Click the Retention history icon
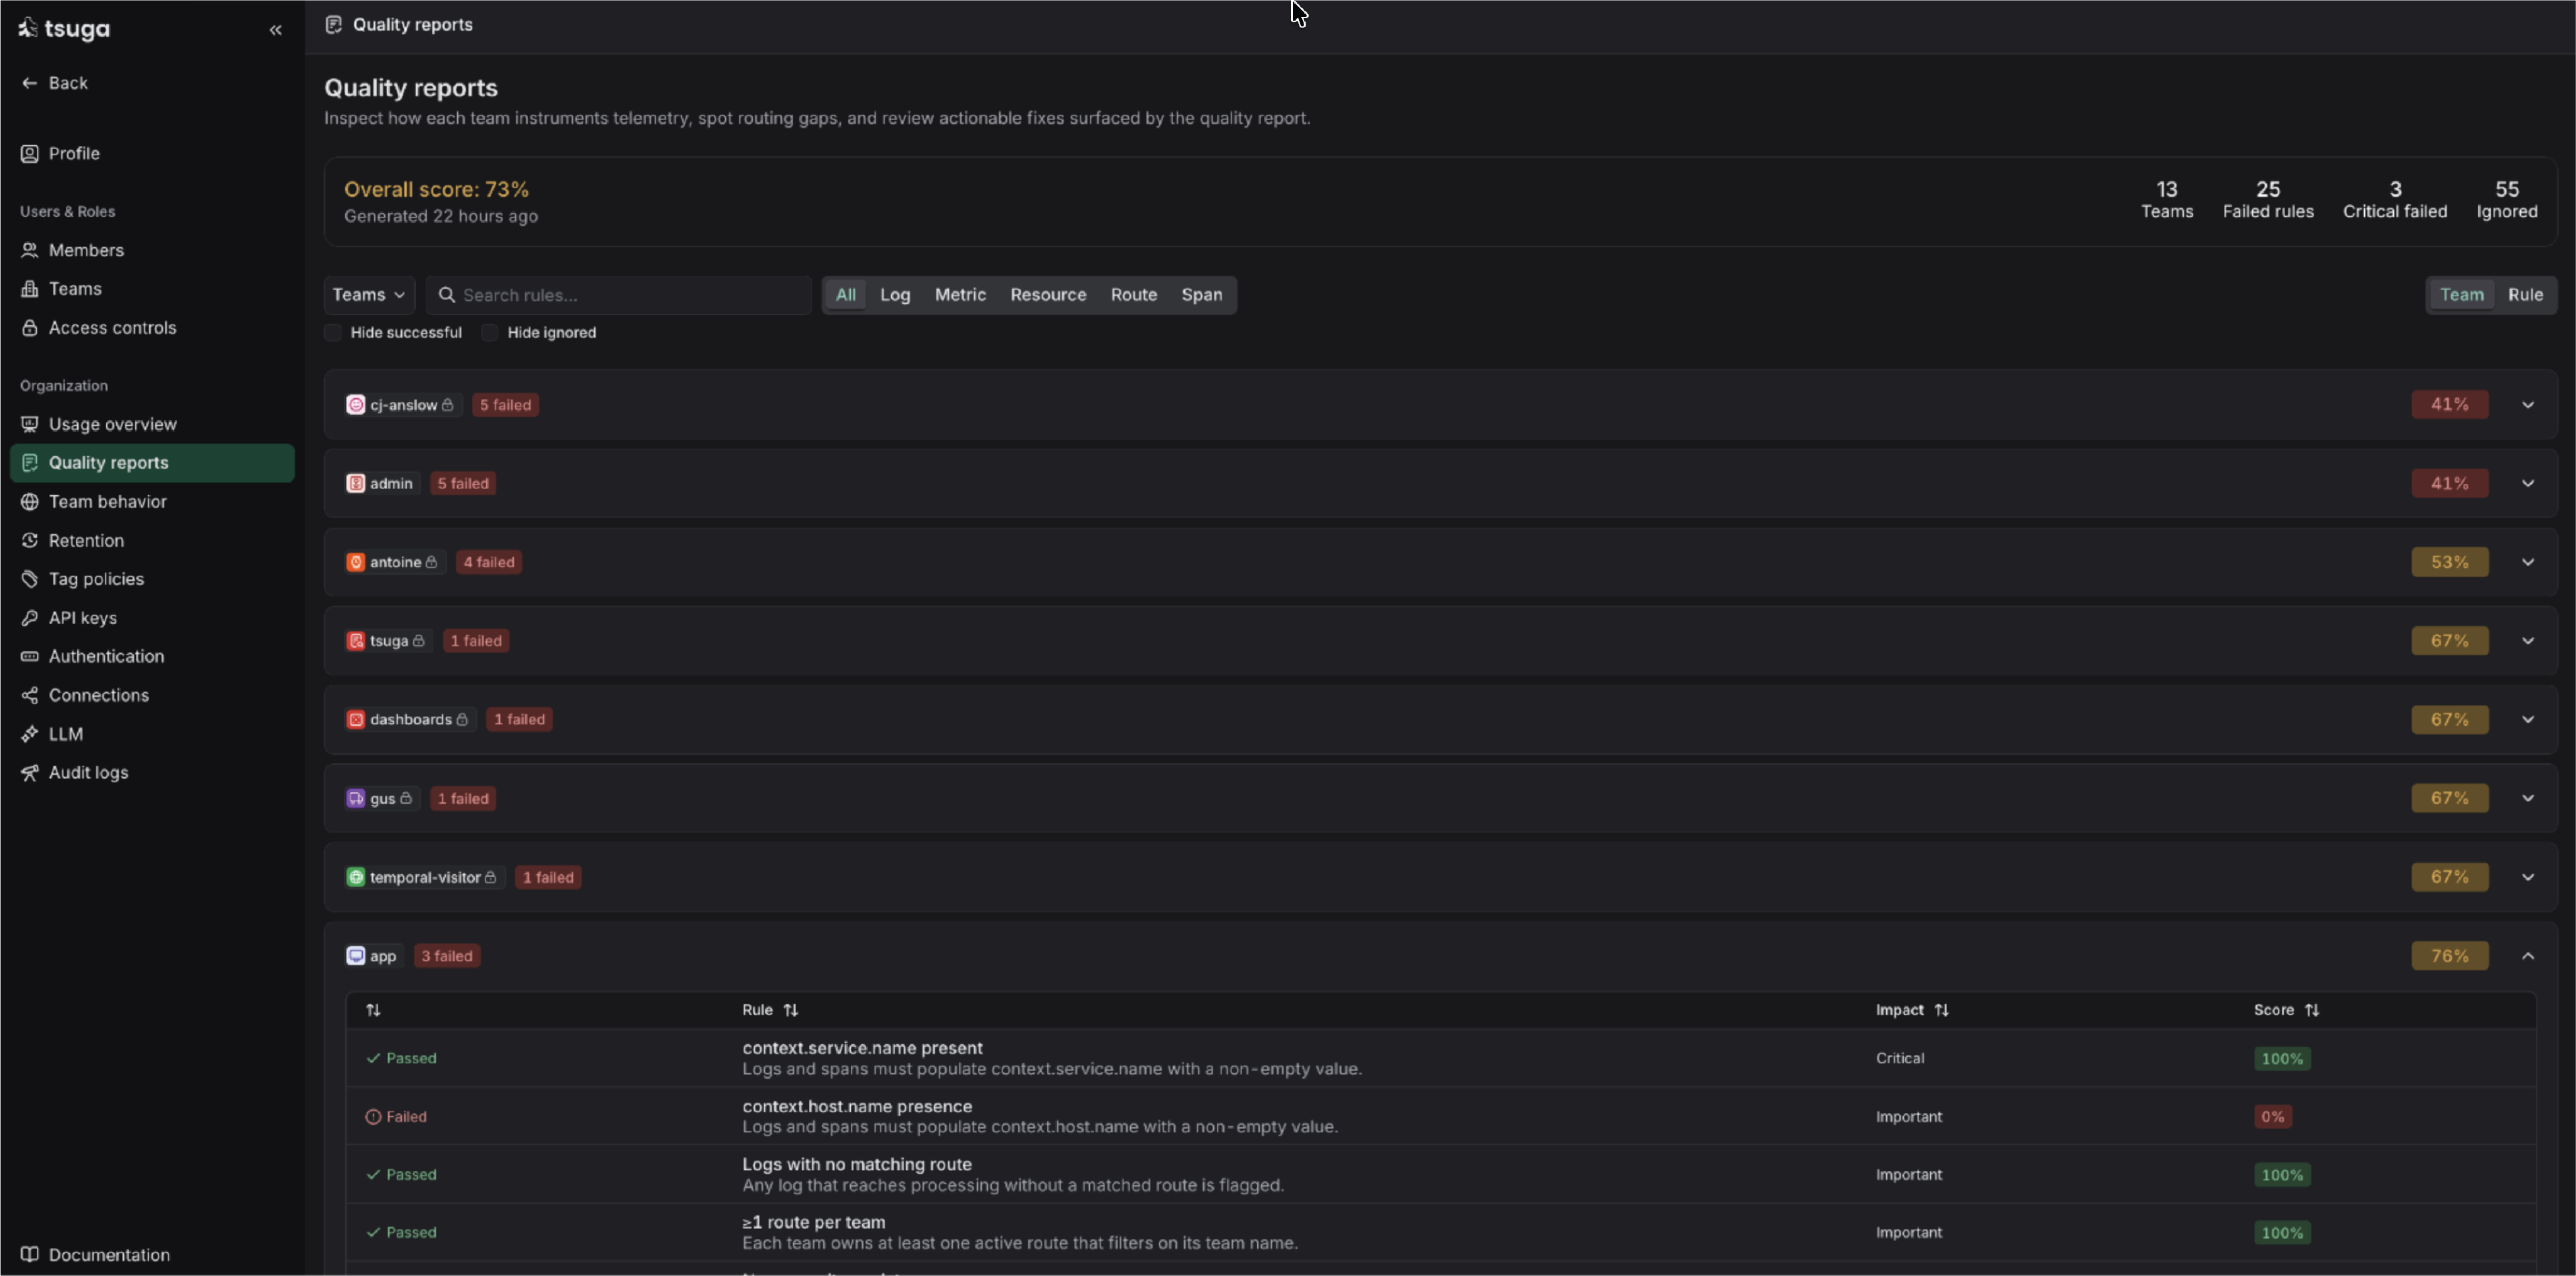2576x1276 pixels. [x=30, y=540]
